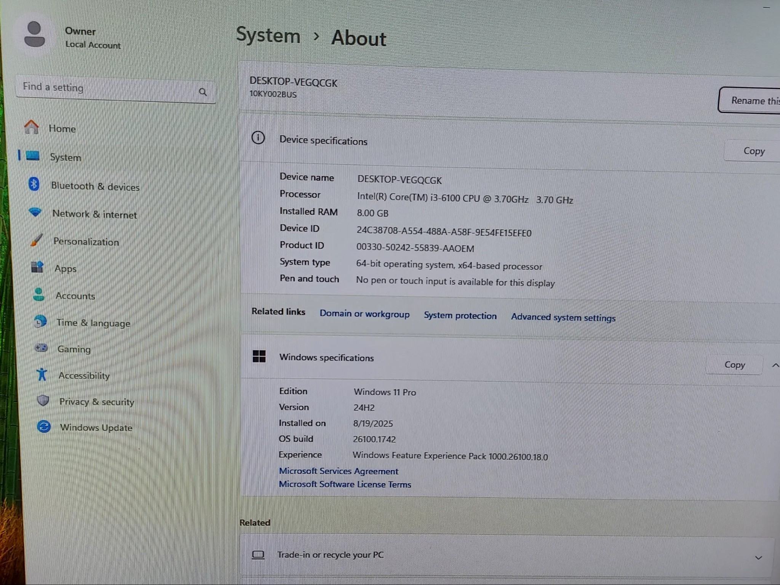This screenshot has width=780, height=585.
Task: Click the System breadcrumb in header
Action: [x=268, y=35]
